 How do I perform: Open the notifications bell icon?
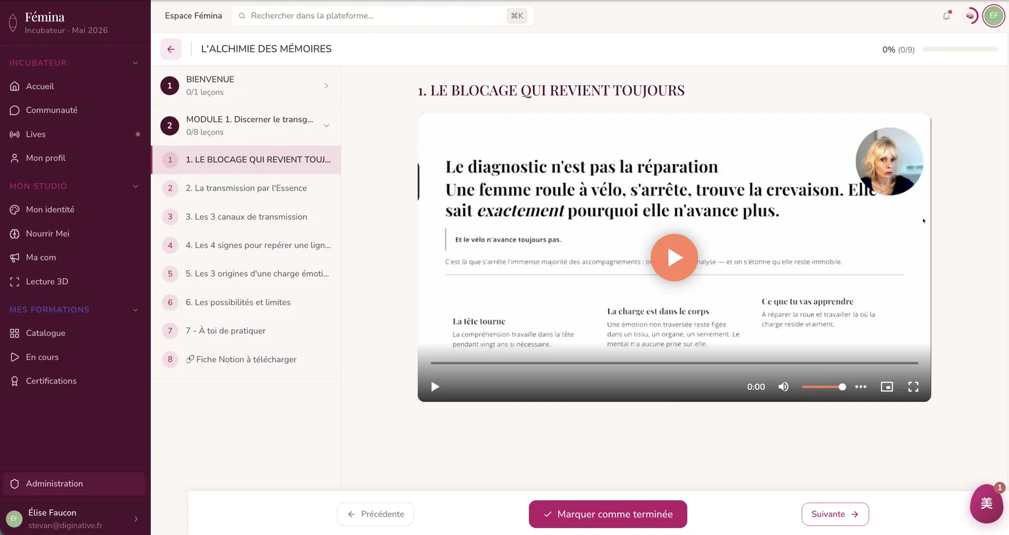coord(947,16)
